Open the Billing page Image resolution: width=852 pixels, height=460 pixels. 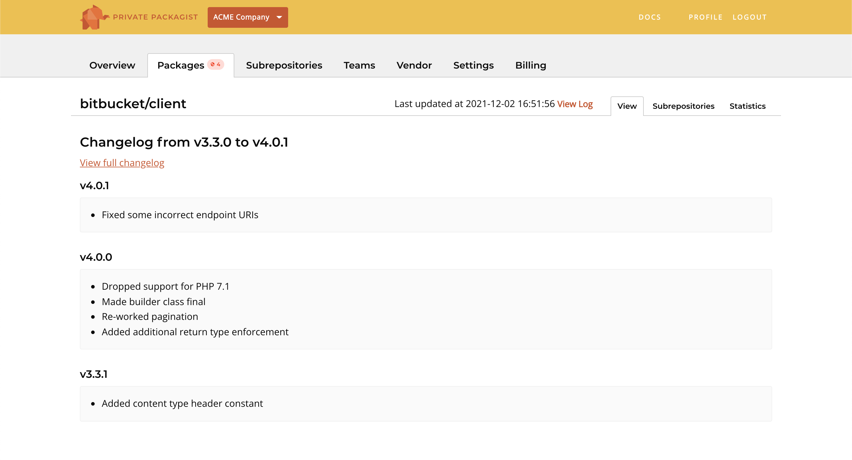click(530, 65)
